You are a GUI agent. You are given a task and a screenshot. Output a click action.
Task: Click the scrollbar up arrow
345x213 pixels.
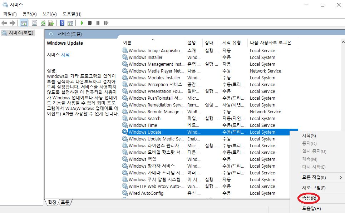coord(343,42)
